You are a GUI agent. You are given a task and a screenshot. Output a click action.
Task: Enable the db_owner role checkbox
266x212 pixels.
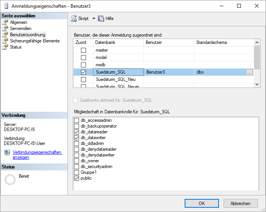[x=76, y=161]
